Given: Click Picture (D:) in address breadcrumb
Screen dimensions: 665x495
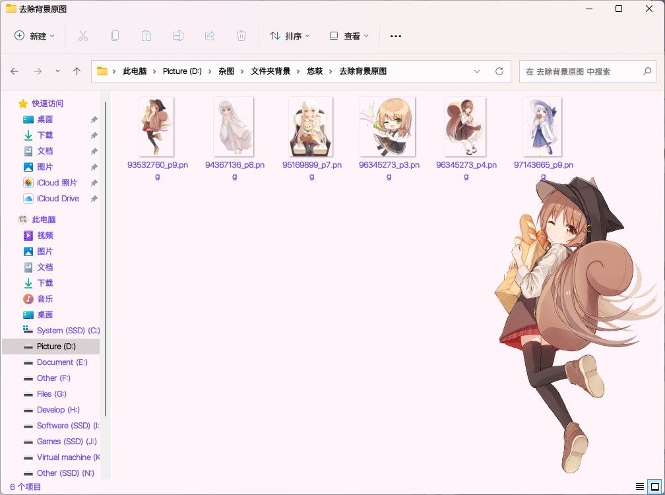Looking at the screenshot, I should coord(182,71).
